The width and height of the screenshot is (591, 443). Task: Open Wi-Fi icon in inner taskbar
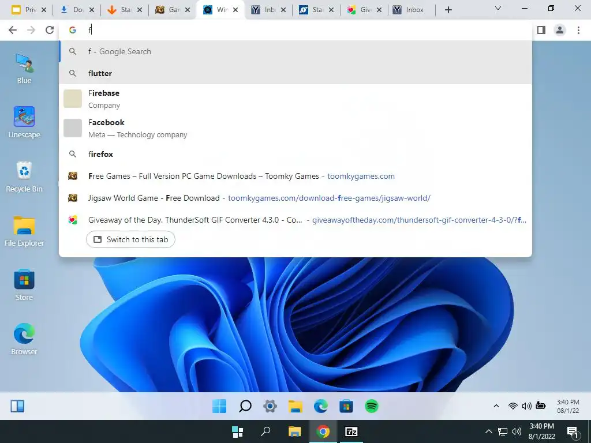click(x=513, y=406)
